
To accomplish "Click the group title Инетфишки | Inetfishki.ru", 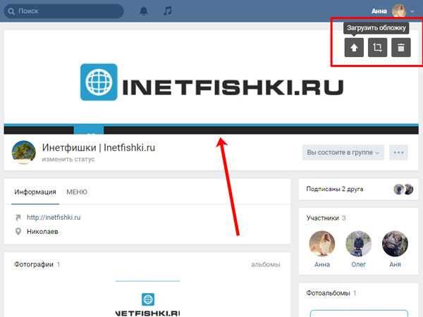I will [99, 148].
